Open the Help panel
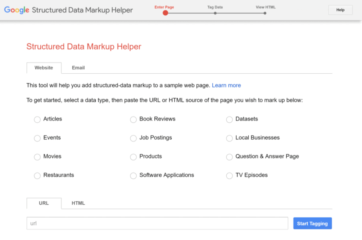 [x=340, y=10]
